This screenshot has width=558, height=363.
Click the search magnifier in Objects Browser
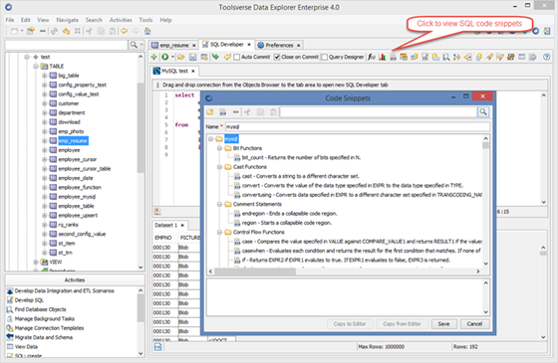pyautogui.click(x=134, y=45)
